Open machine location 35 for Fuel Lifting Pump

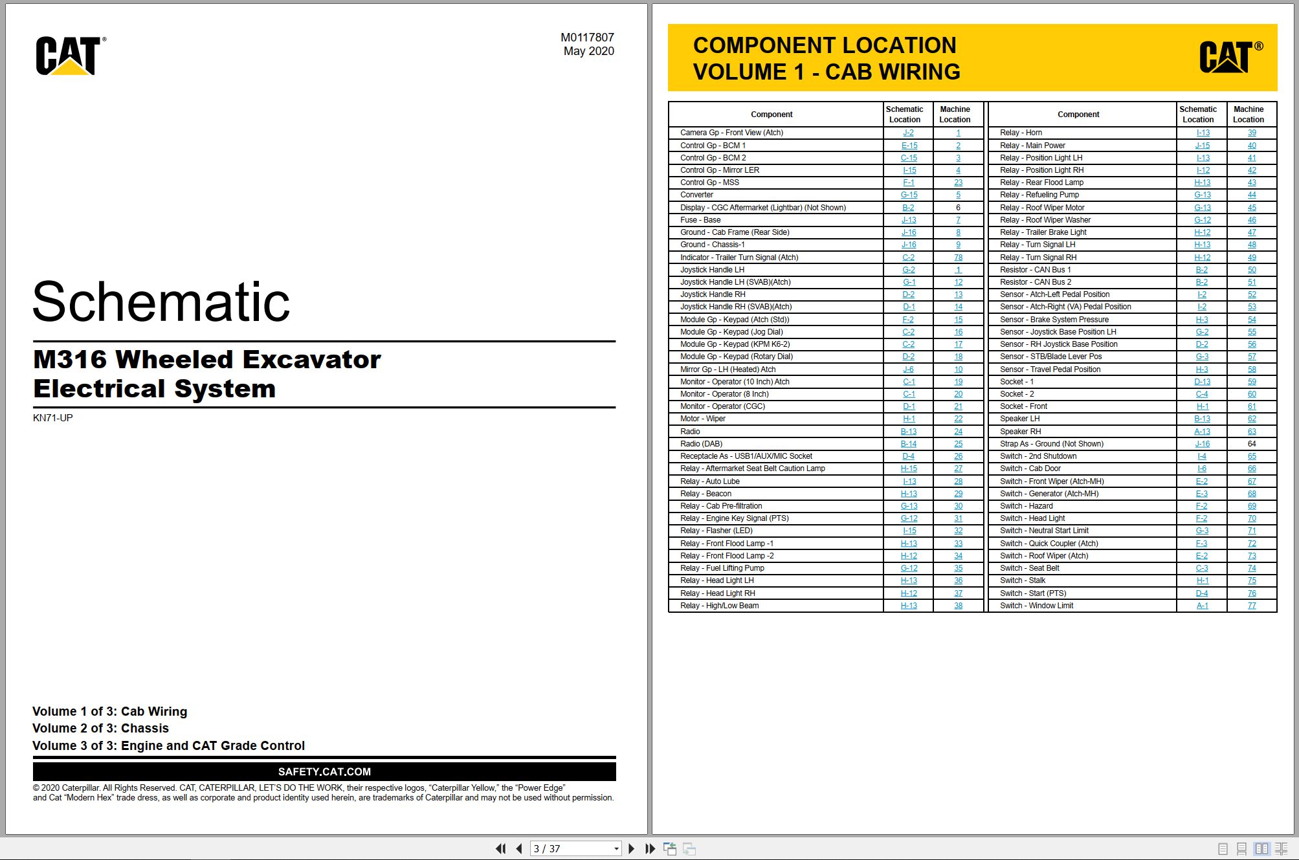click(958, 568)
